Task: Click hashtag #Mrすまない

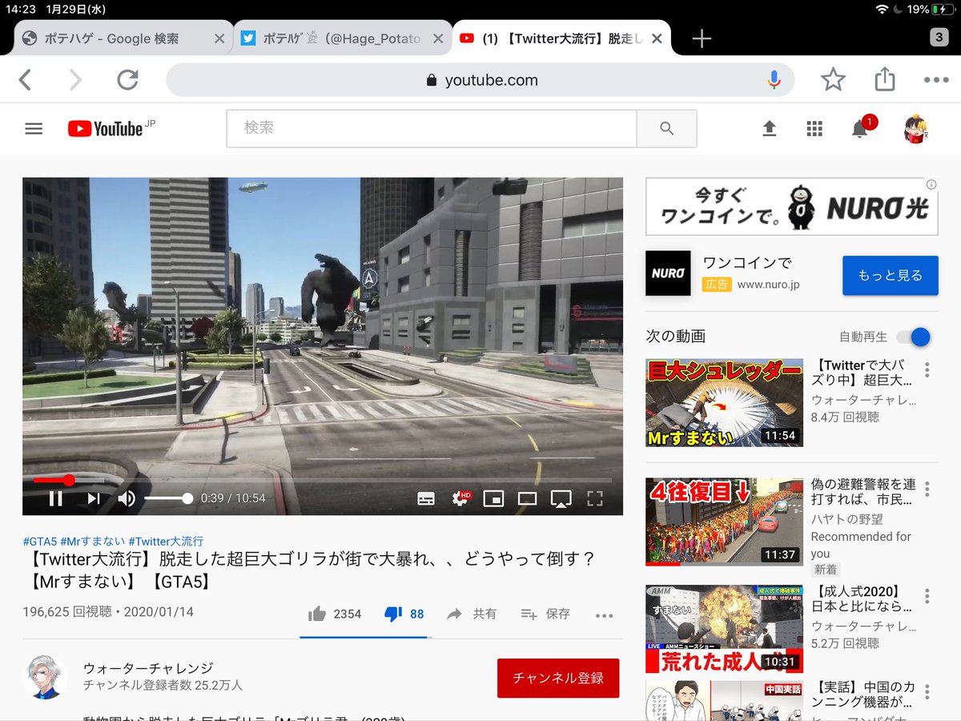Action: tap(92, 542)
